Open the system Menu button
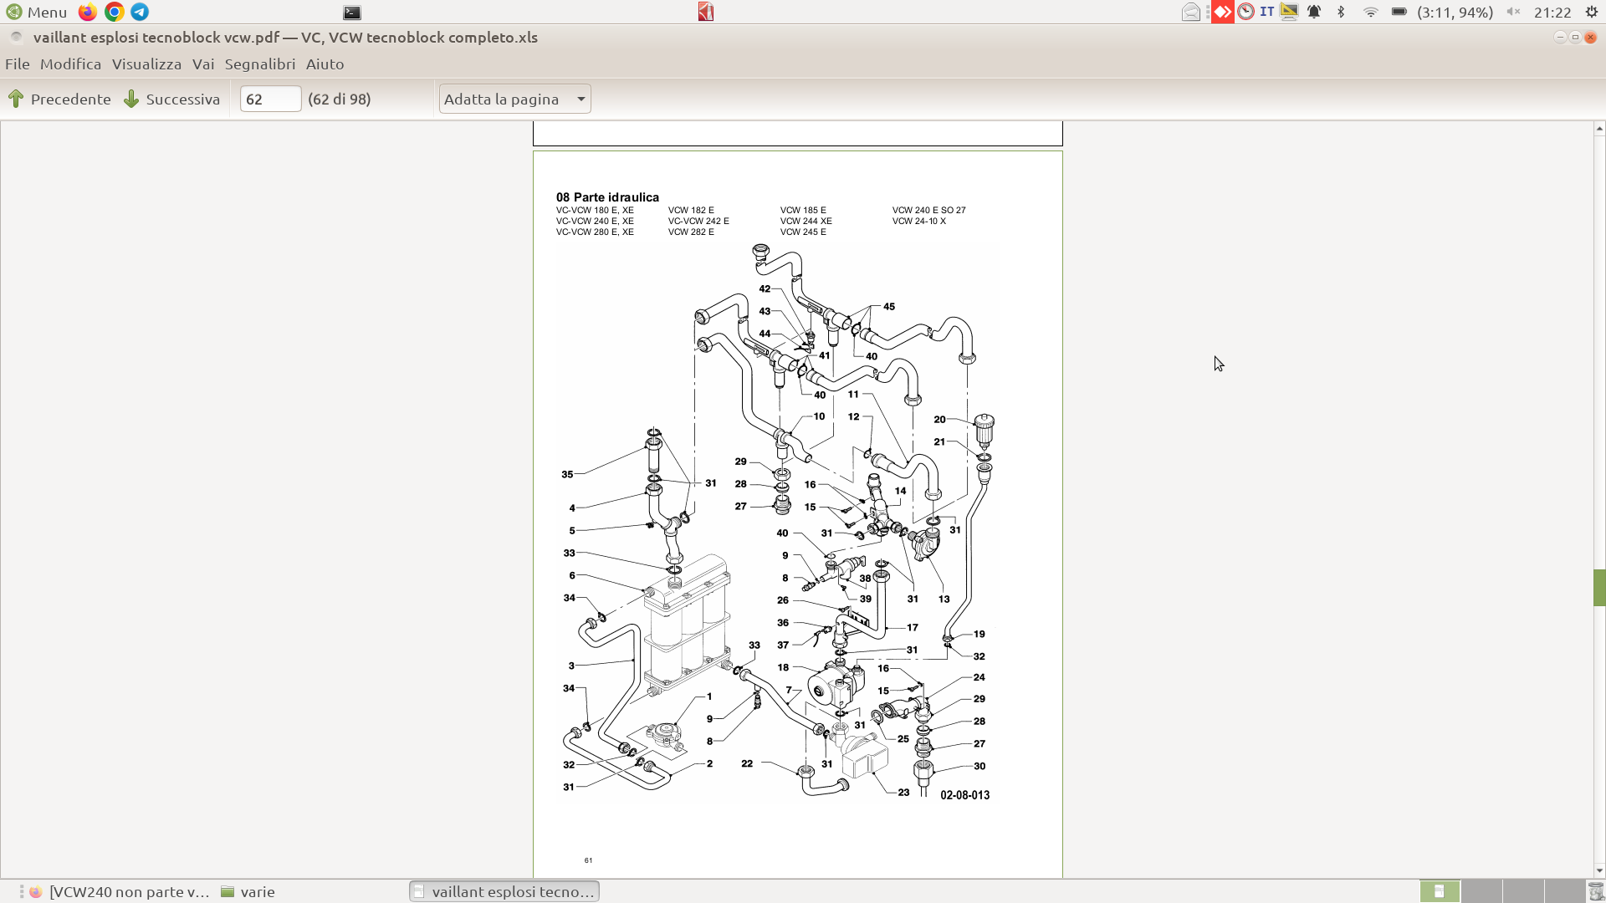The width and height of the screenshot is (1606, 903). click(37, 12)
